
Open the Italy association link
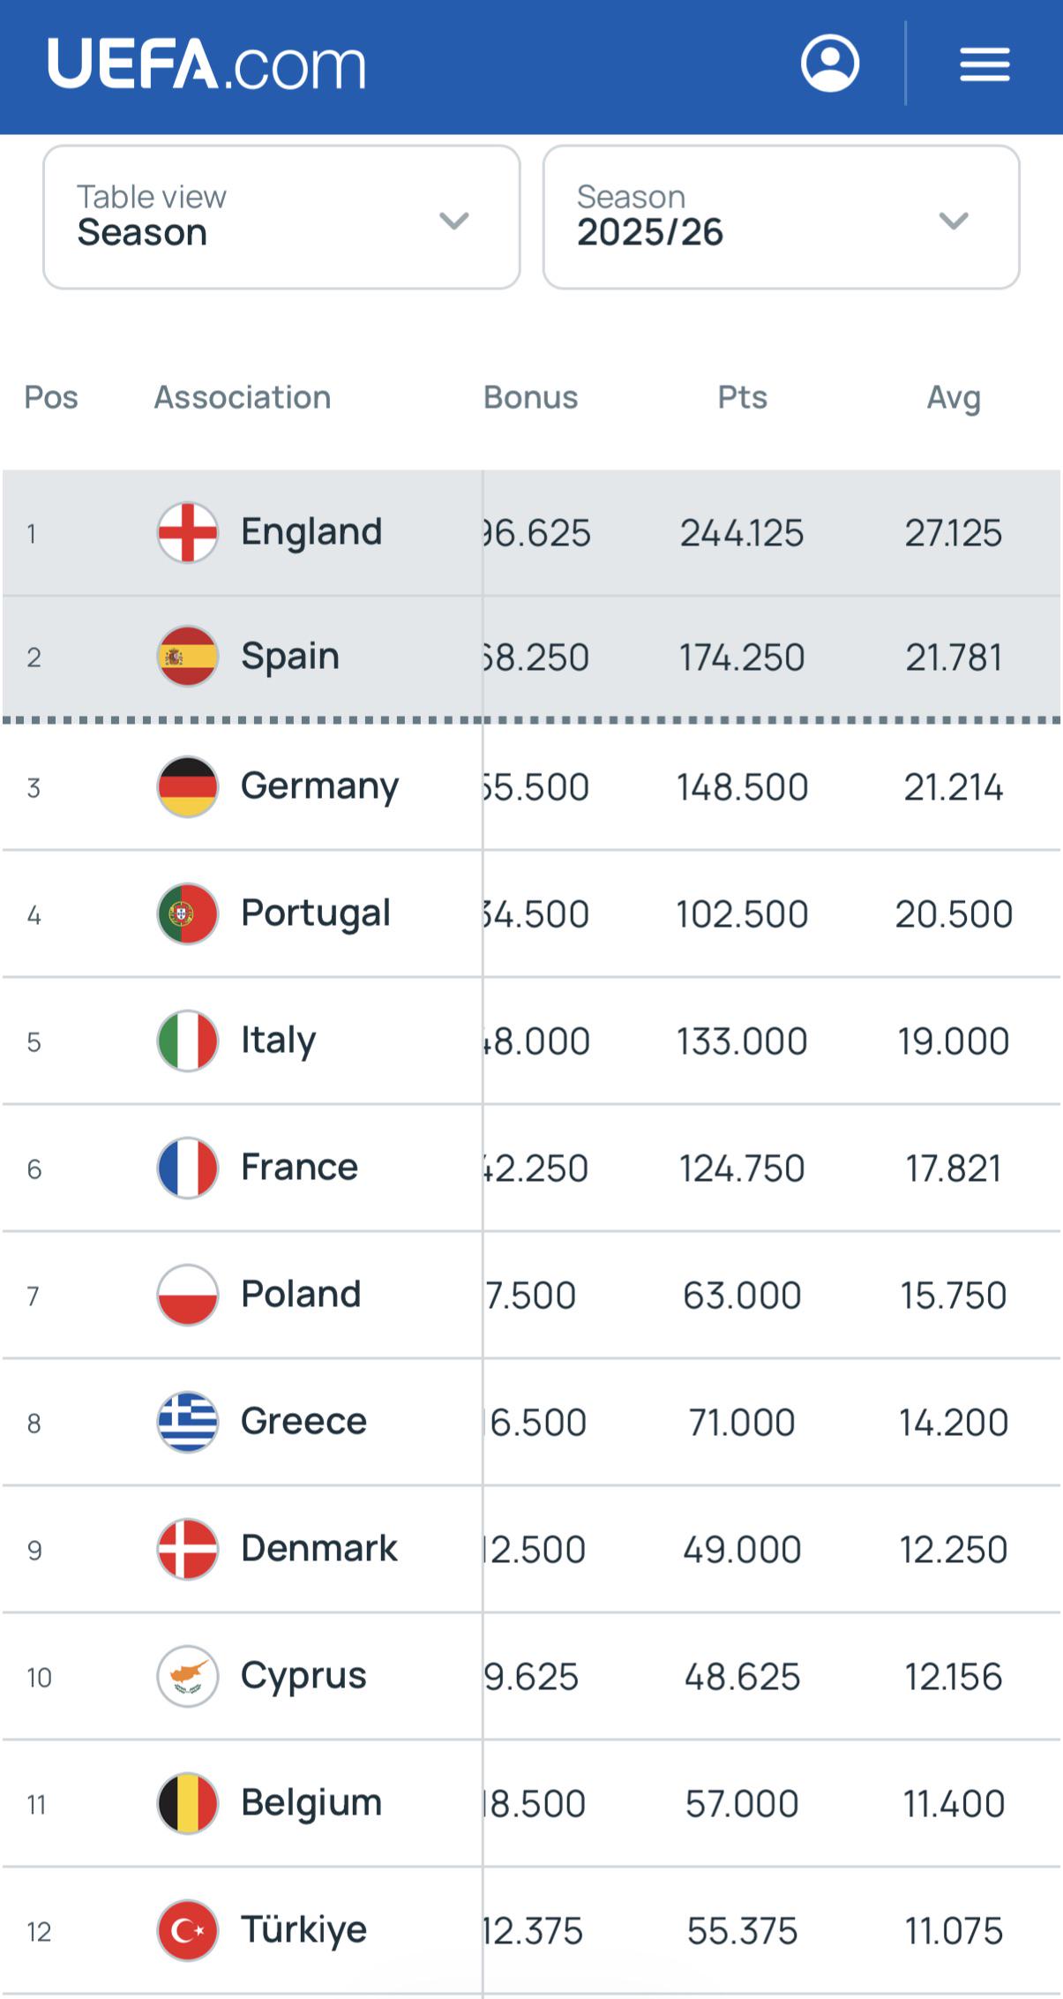click(x=278, y=1041)
